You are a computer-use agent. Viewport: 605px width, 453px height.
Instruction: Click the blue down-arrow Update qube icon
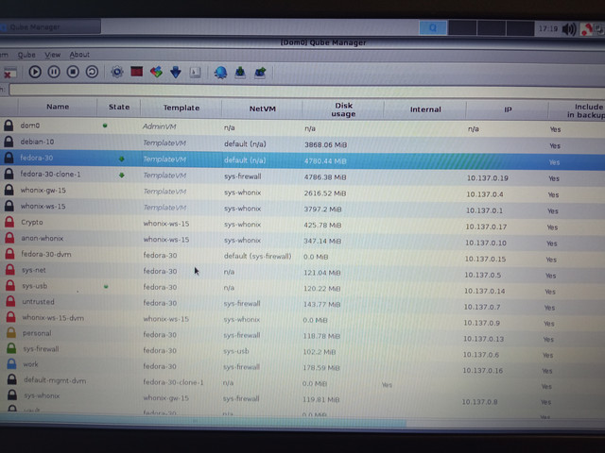176,73
